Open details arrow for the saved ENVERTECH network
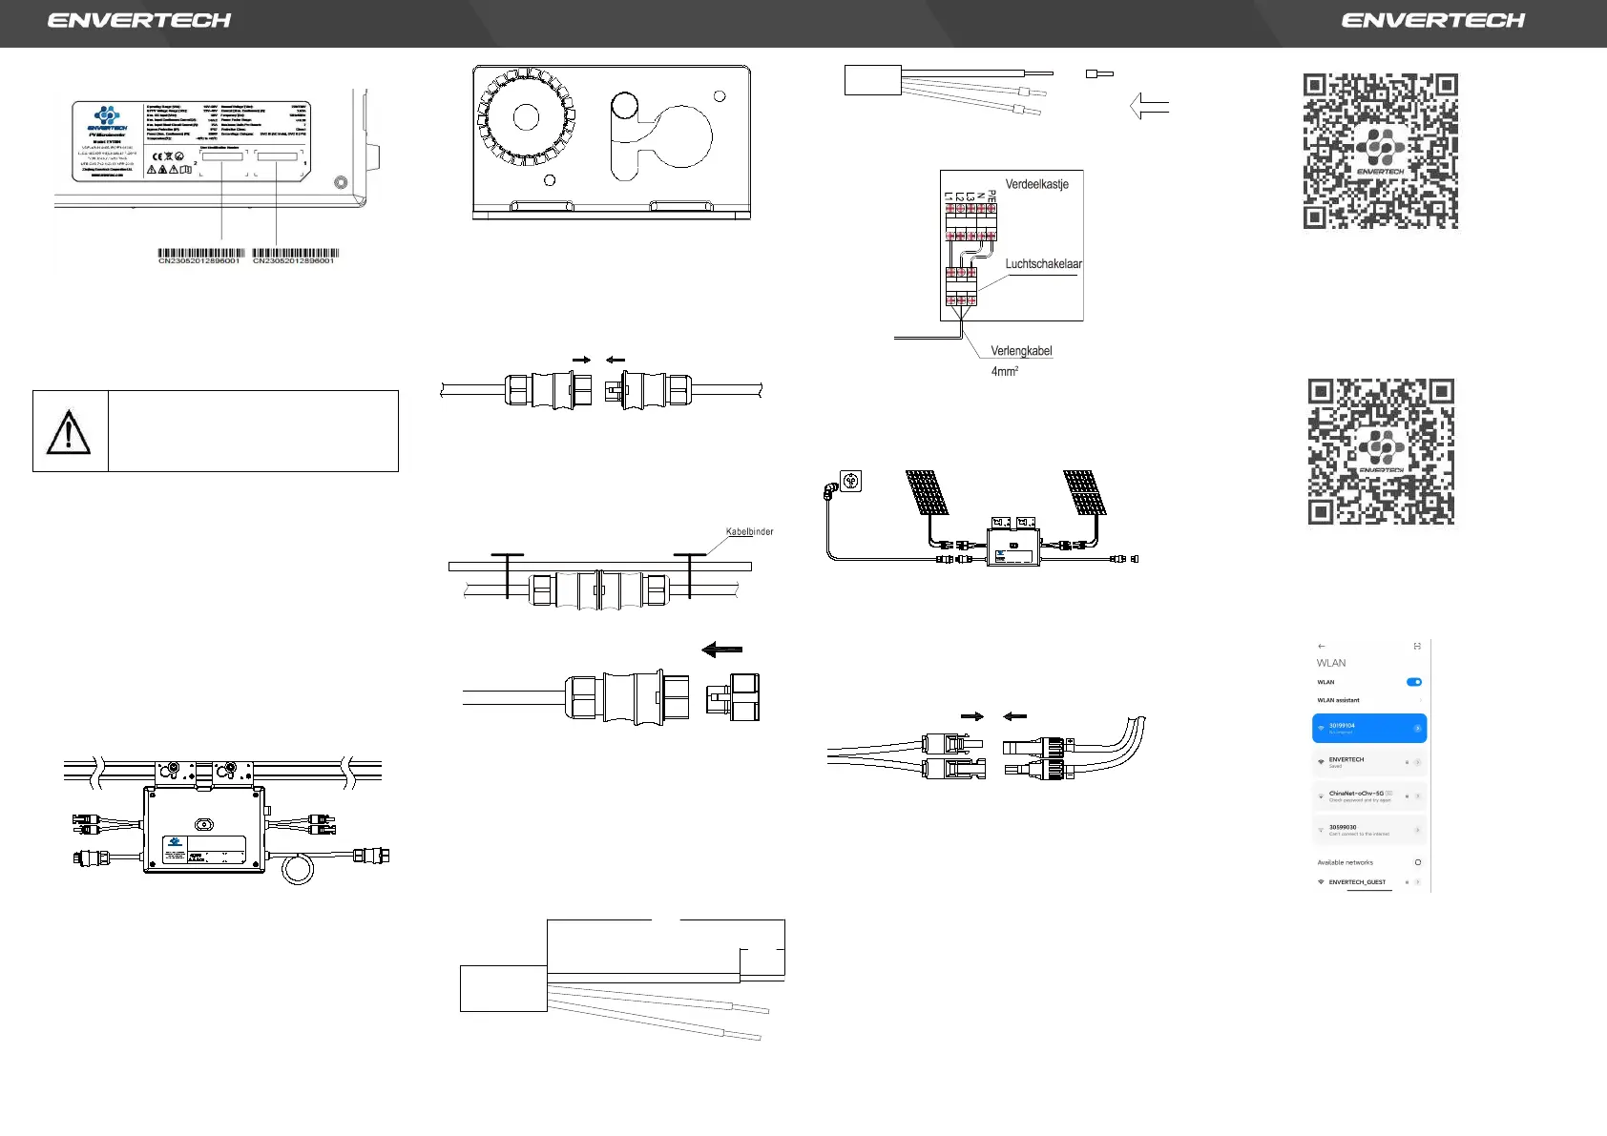 tap(1417, 762)
